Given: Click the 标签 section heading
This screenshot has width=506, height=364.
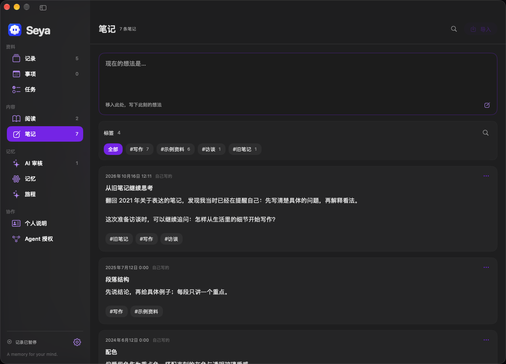Looking at the screenshot, I should click(109, 133).
